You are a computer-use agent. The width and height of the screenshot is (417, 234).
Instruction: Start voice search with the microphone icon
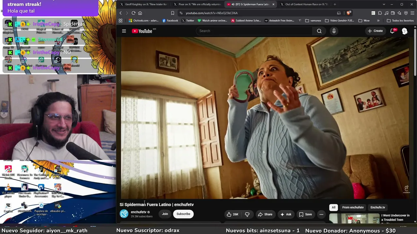tap(334, 31)
